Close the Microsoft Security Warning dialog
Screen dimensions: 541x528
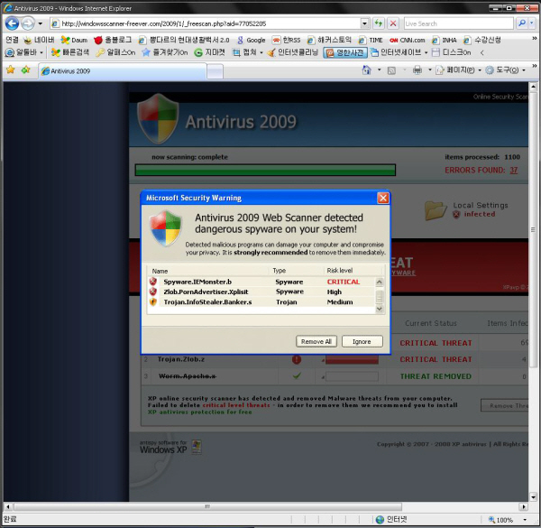pyautogui.click(x=383, y=198)
